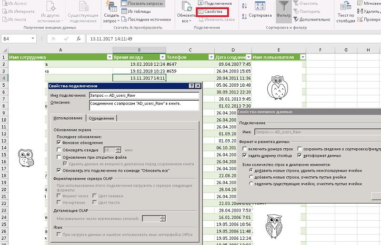
Task: Click Повторить filter option
Action: click(x=307, y=11)
